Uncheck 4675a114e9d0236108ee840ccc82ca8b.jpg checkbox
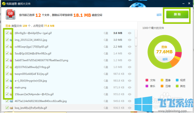This screenshot has height=113, width=194. point(7,101)
